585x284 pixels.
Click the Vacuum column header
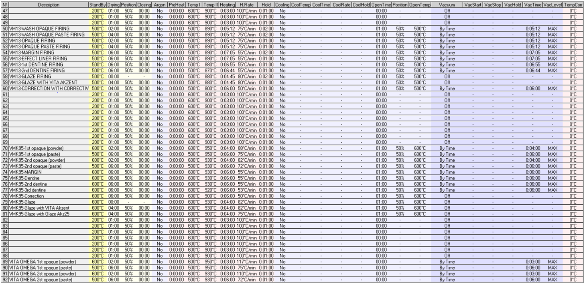447,5
